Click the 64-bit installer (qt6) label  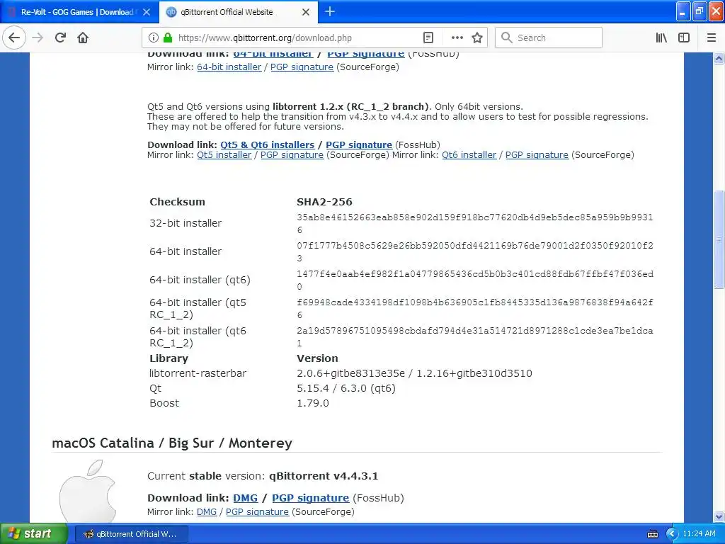200,280
